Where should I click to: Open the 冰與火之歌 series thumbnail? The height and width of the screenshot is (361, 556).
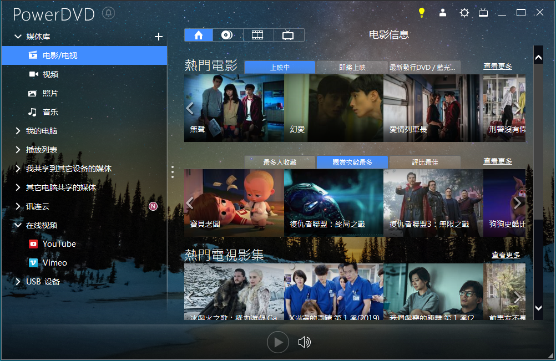pyautogui.click(x=234, y=292)
